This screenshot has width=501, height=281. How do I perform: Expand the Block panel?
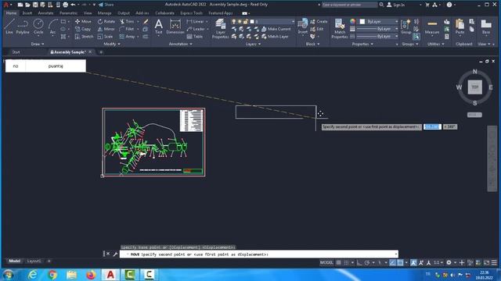click(312, 44)
